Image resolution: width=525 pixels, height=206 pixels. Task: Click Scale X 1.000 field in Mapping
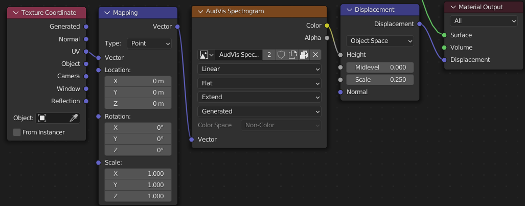pos(138,174)
